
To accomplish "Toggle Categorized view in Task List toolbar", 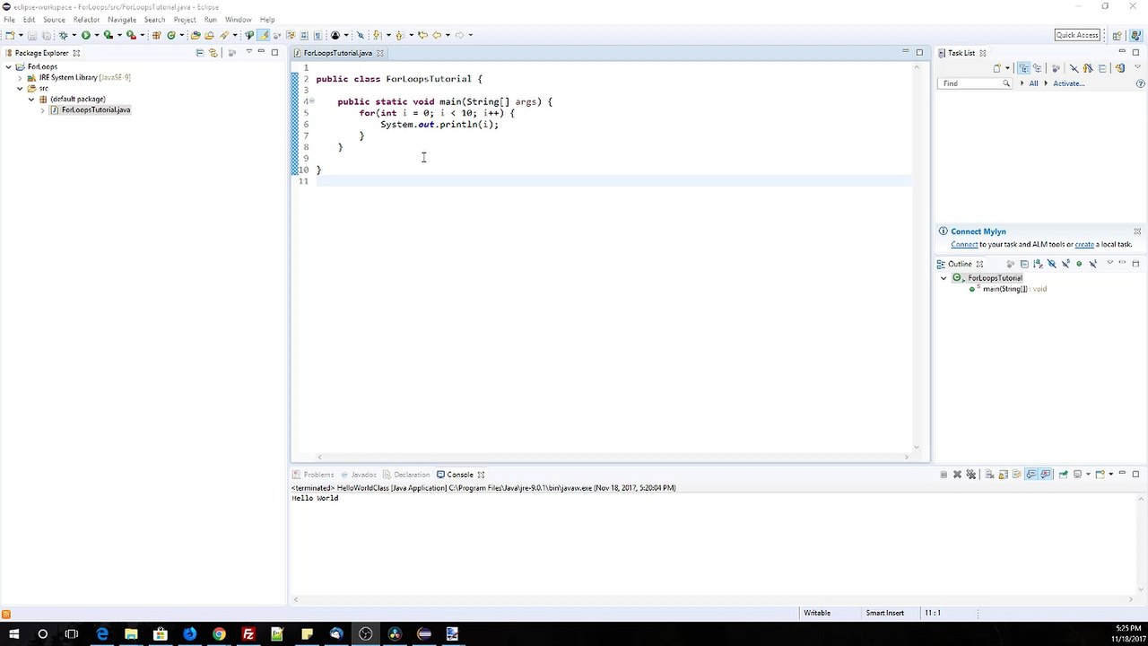I will (1023, 68).
